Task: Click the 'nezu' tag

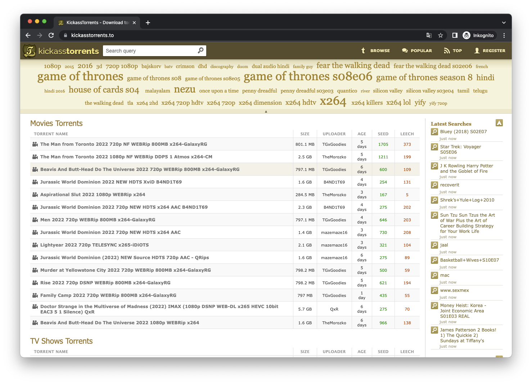Action: pyautogui.click(x=185, y=89)
